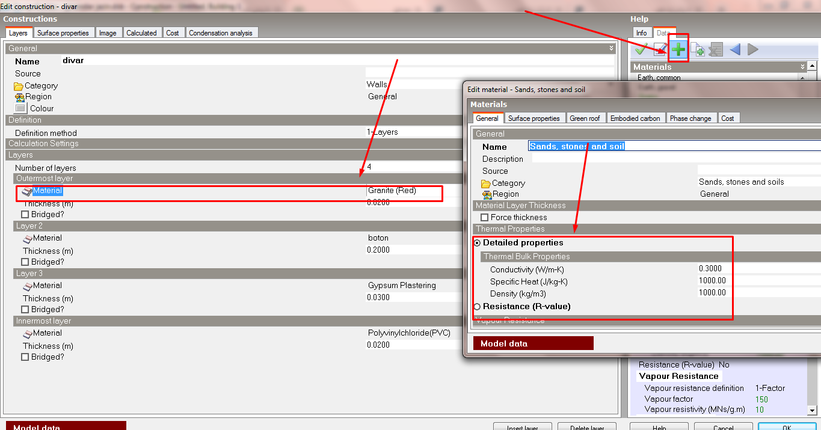Collapse the General section chevron in constructions
The image size is (821, 430).
click(612, 48)
